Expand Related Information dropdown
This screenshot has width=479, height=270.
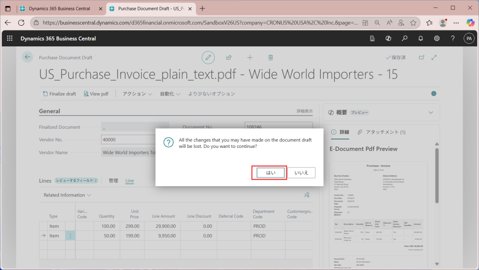[x=67, y=195]
